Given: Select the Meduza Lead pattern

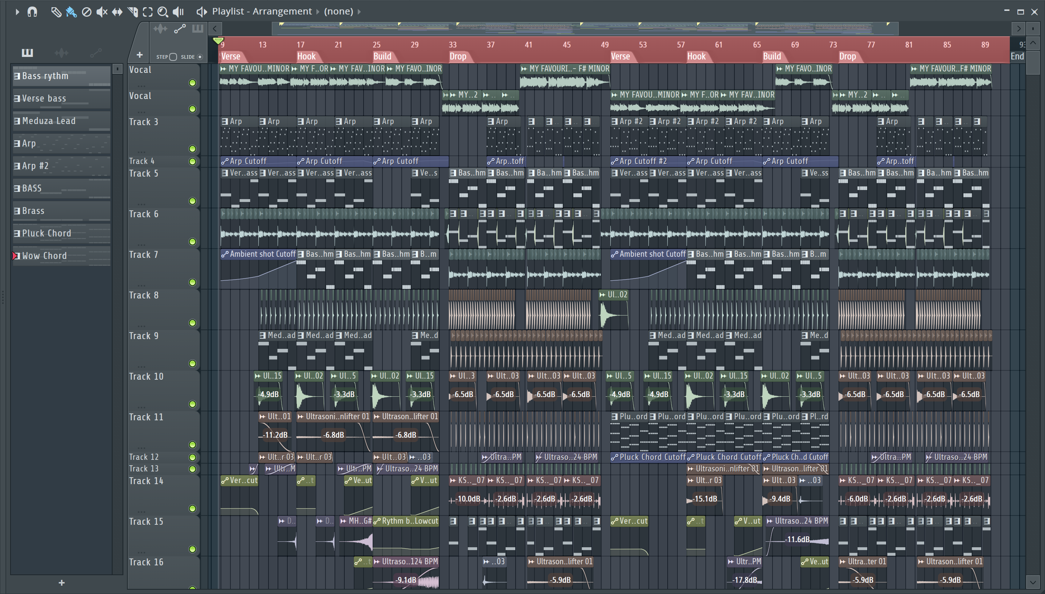Looking at the screenshot, I should pyautogui.click(x=62, y=121).
